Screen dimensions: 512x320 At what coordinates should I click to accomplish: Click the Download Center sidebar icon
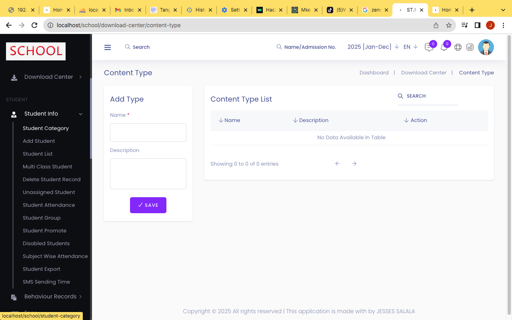point(14,77)
